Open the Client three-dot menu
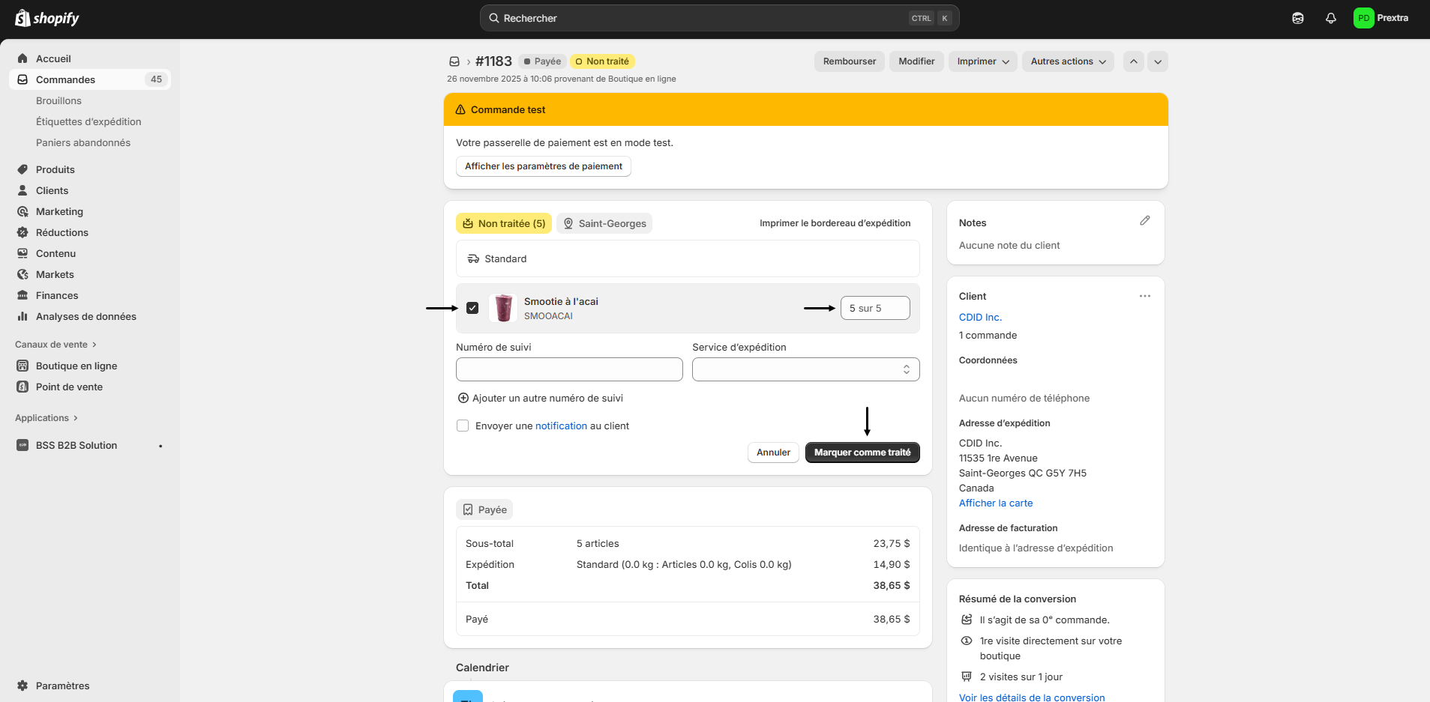Screen dimensions: 1430x702 coord(1144,296)
